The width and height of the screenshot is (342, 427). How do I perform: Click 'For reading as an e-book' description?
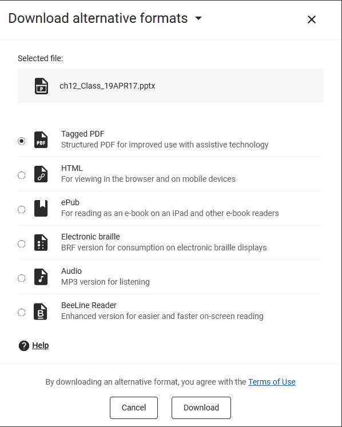170,214
